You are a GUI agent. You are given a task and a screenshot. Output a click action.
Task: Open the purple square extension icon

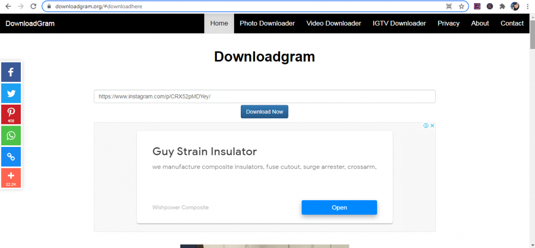478,6
